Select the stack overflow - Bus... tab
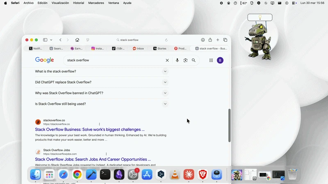The height and width of the screenshot is (184, 328). pos(210,48)
